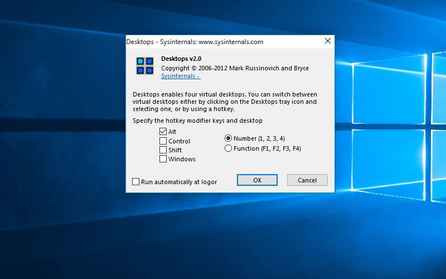Check the Windows key modifier checkbox

163,158
